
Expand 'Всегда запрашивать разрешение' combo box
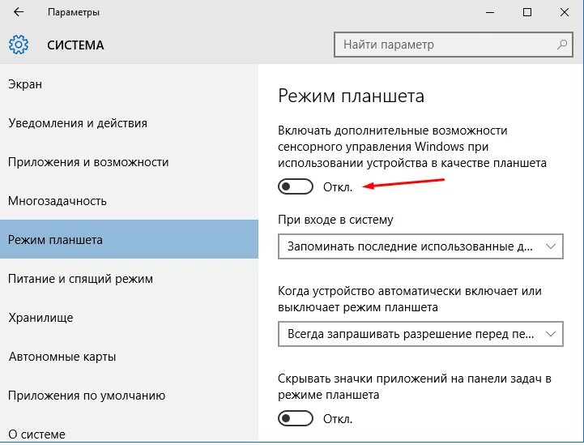(420, 334)
